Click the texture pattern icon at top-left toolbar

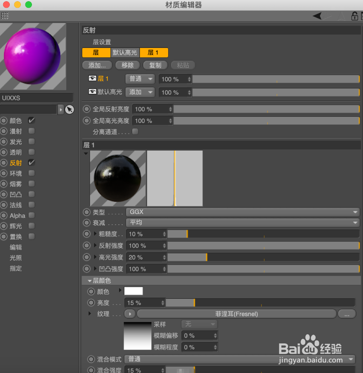pyautogui.click(x=5, y=16)
